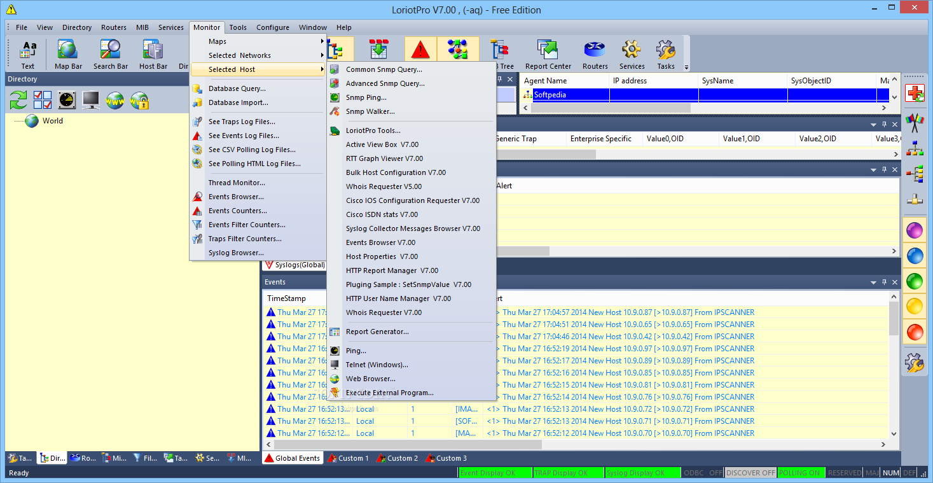This screenshot has width=933, height=483.
Task: Open the Configure menu
Action: coord(273,27)
